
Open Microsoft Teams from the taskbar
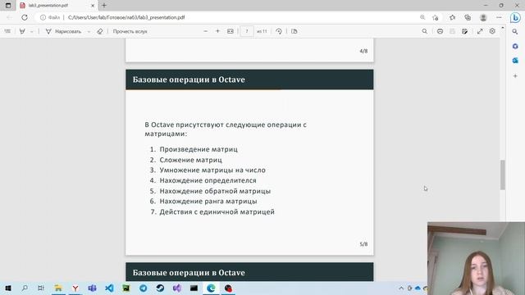coord(92,288)
